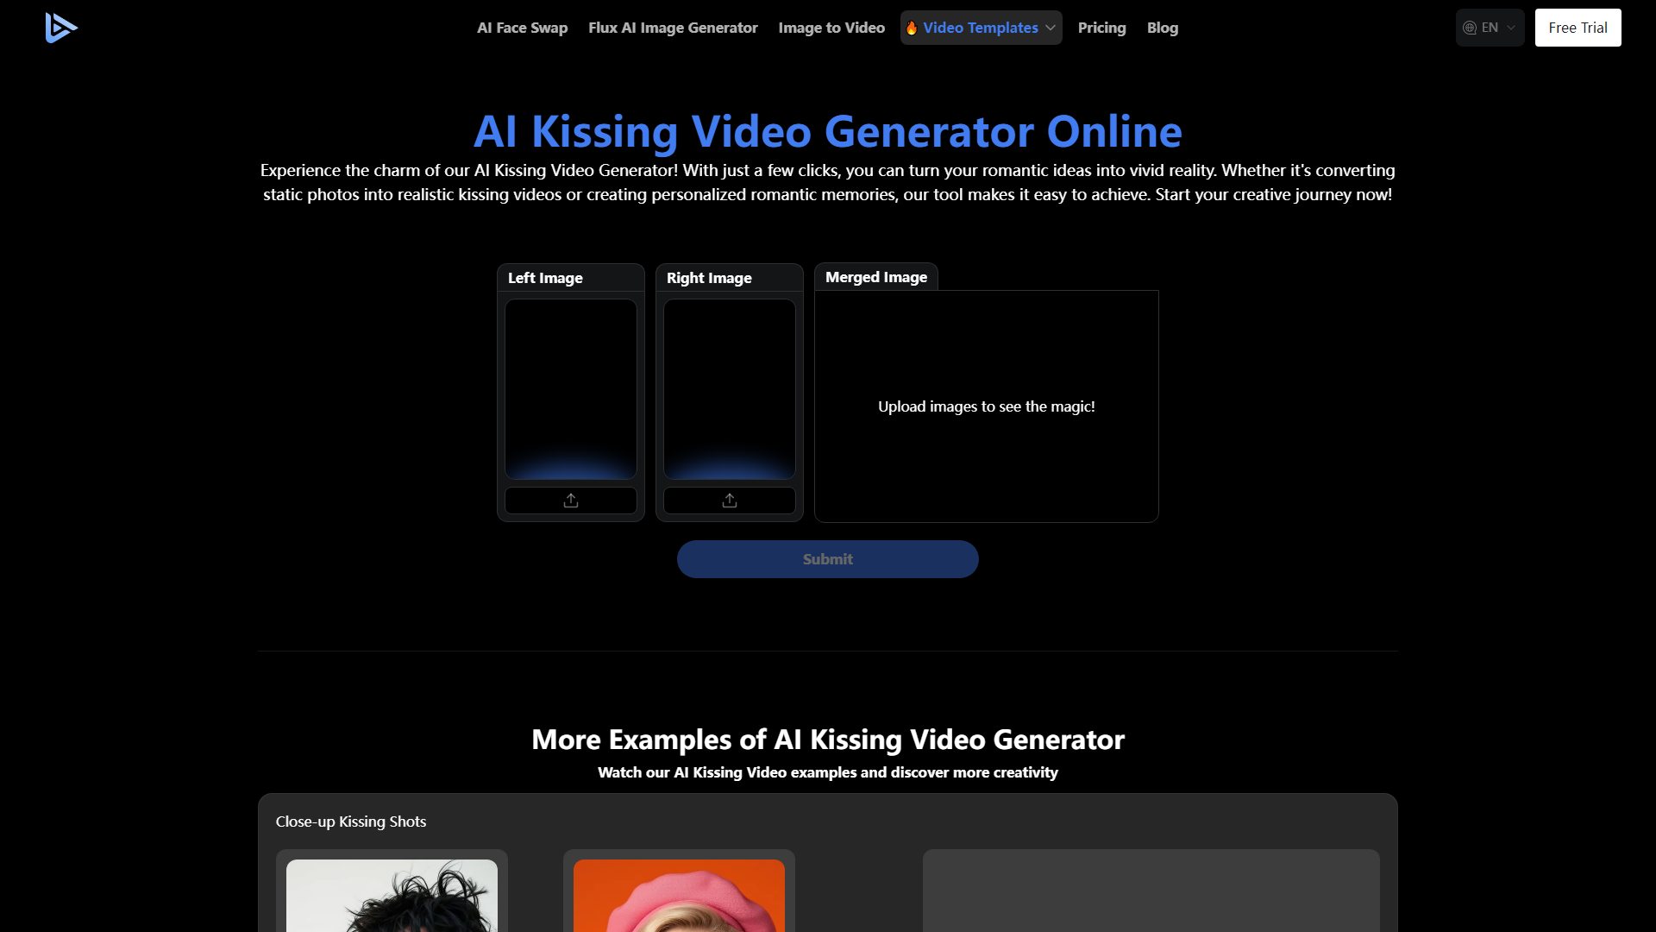Click the Free Trial button top right
Viewport: 1656px width, 932px height.
(1577, 26)
